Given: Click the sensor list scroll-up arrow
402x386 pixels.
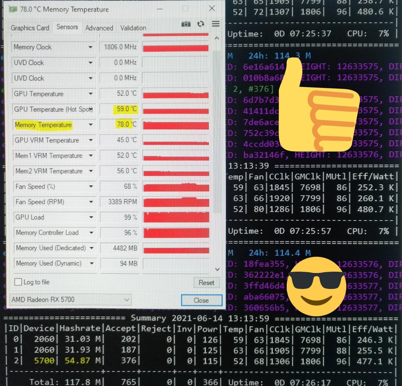Looking at the screenshot, I should pyautogui.click(x=217, y=38).
